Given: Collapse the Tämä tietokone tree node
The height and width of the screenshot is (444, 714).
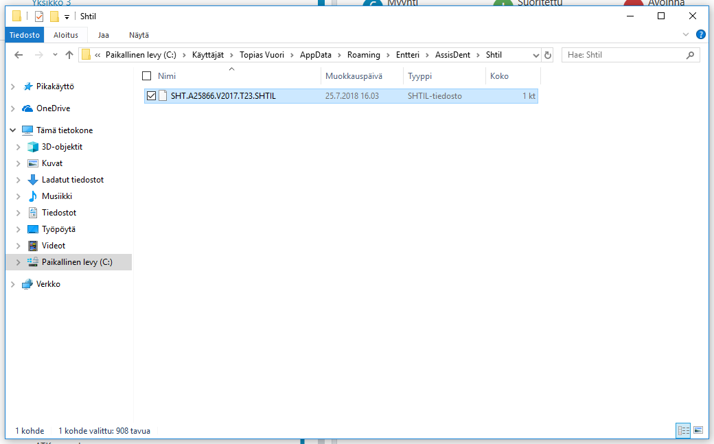Looking at the screenshot, I should (x=13, y=130).
